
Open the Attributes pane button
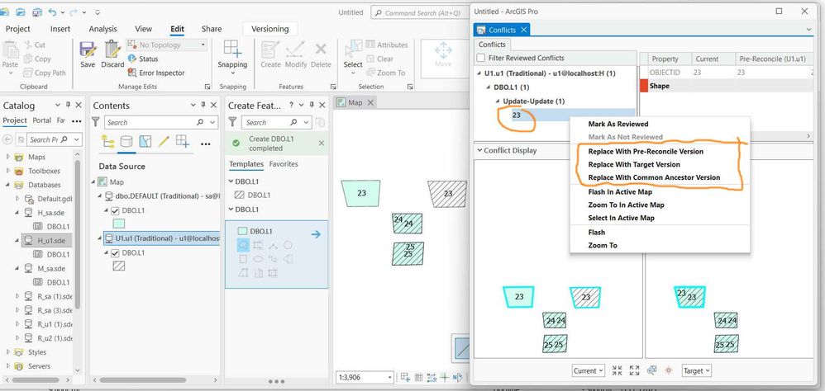click(x=387, y=45)
